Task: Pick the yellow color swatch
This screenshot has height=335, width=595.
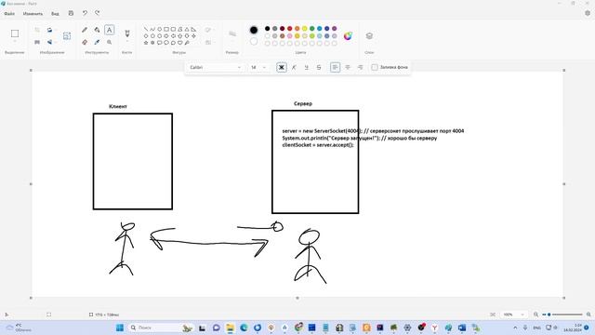Action: tap(304, 29)
